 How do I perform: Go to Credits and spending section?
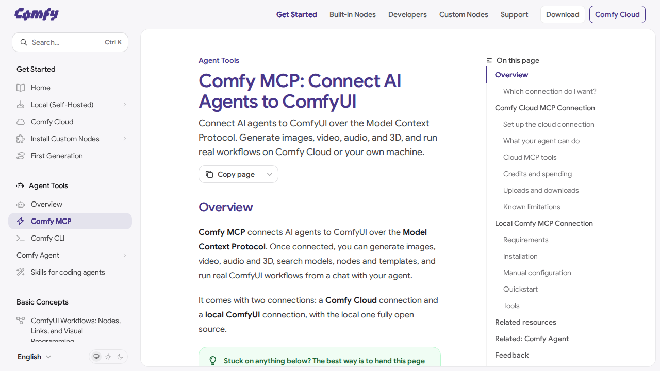[537, 174]
